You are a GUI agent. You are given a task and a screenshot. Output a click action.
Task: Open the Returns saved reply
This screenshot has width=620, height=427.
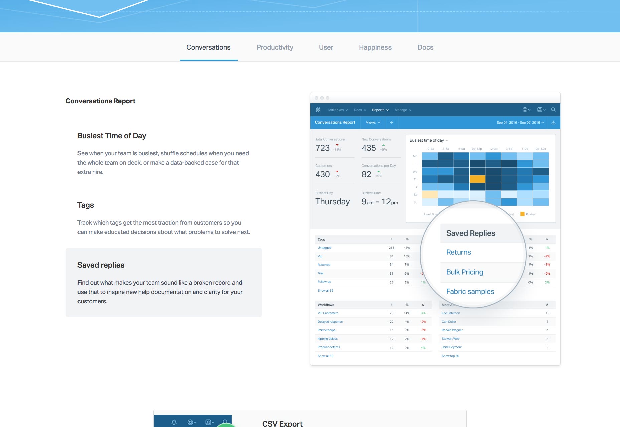(x=459, y=252)
